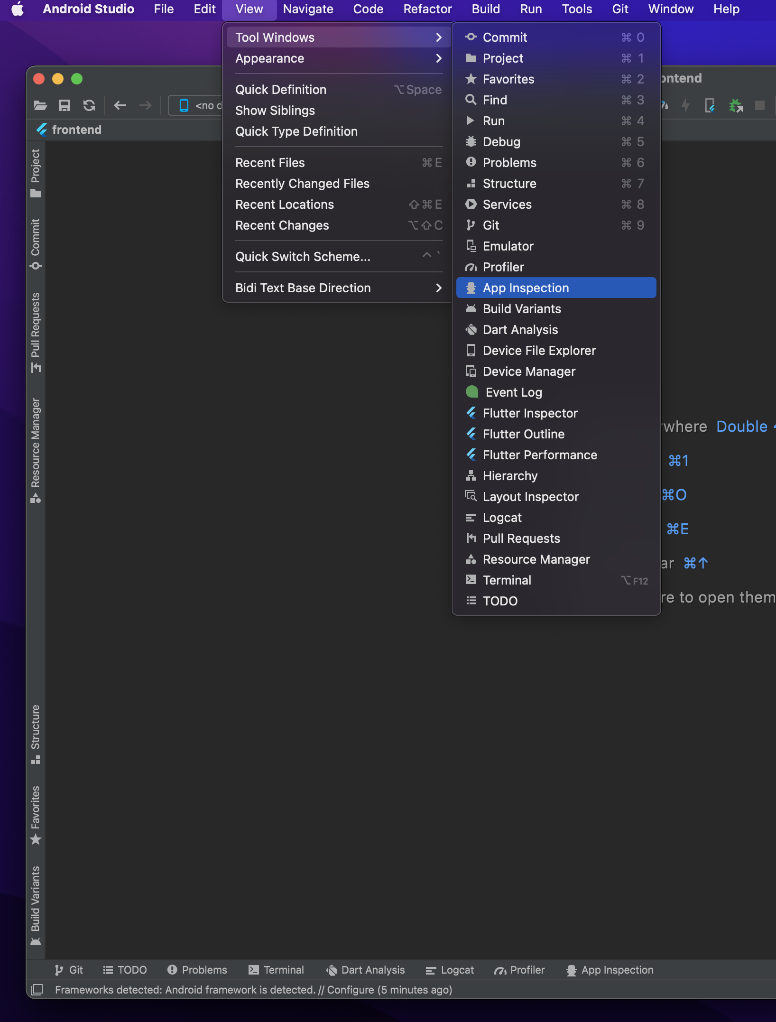Open Device File Explorer from the submenu

pyautogui.click(x=556, y=351)
